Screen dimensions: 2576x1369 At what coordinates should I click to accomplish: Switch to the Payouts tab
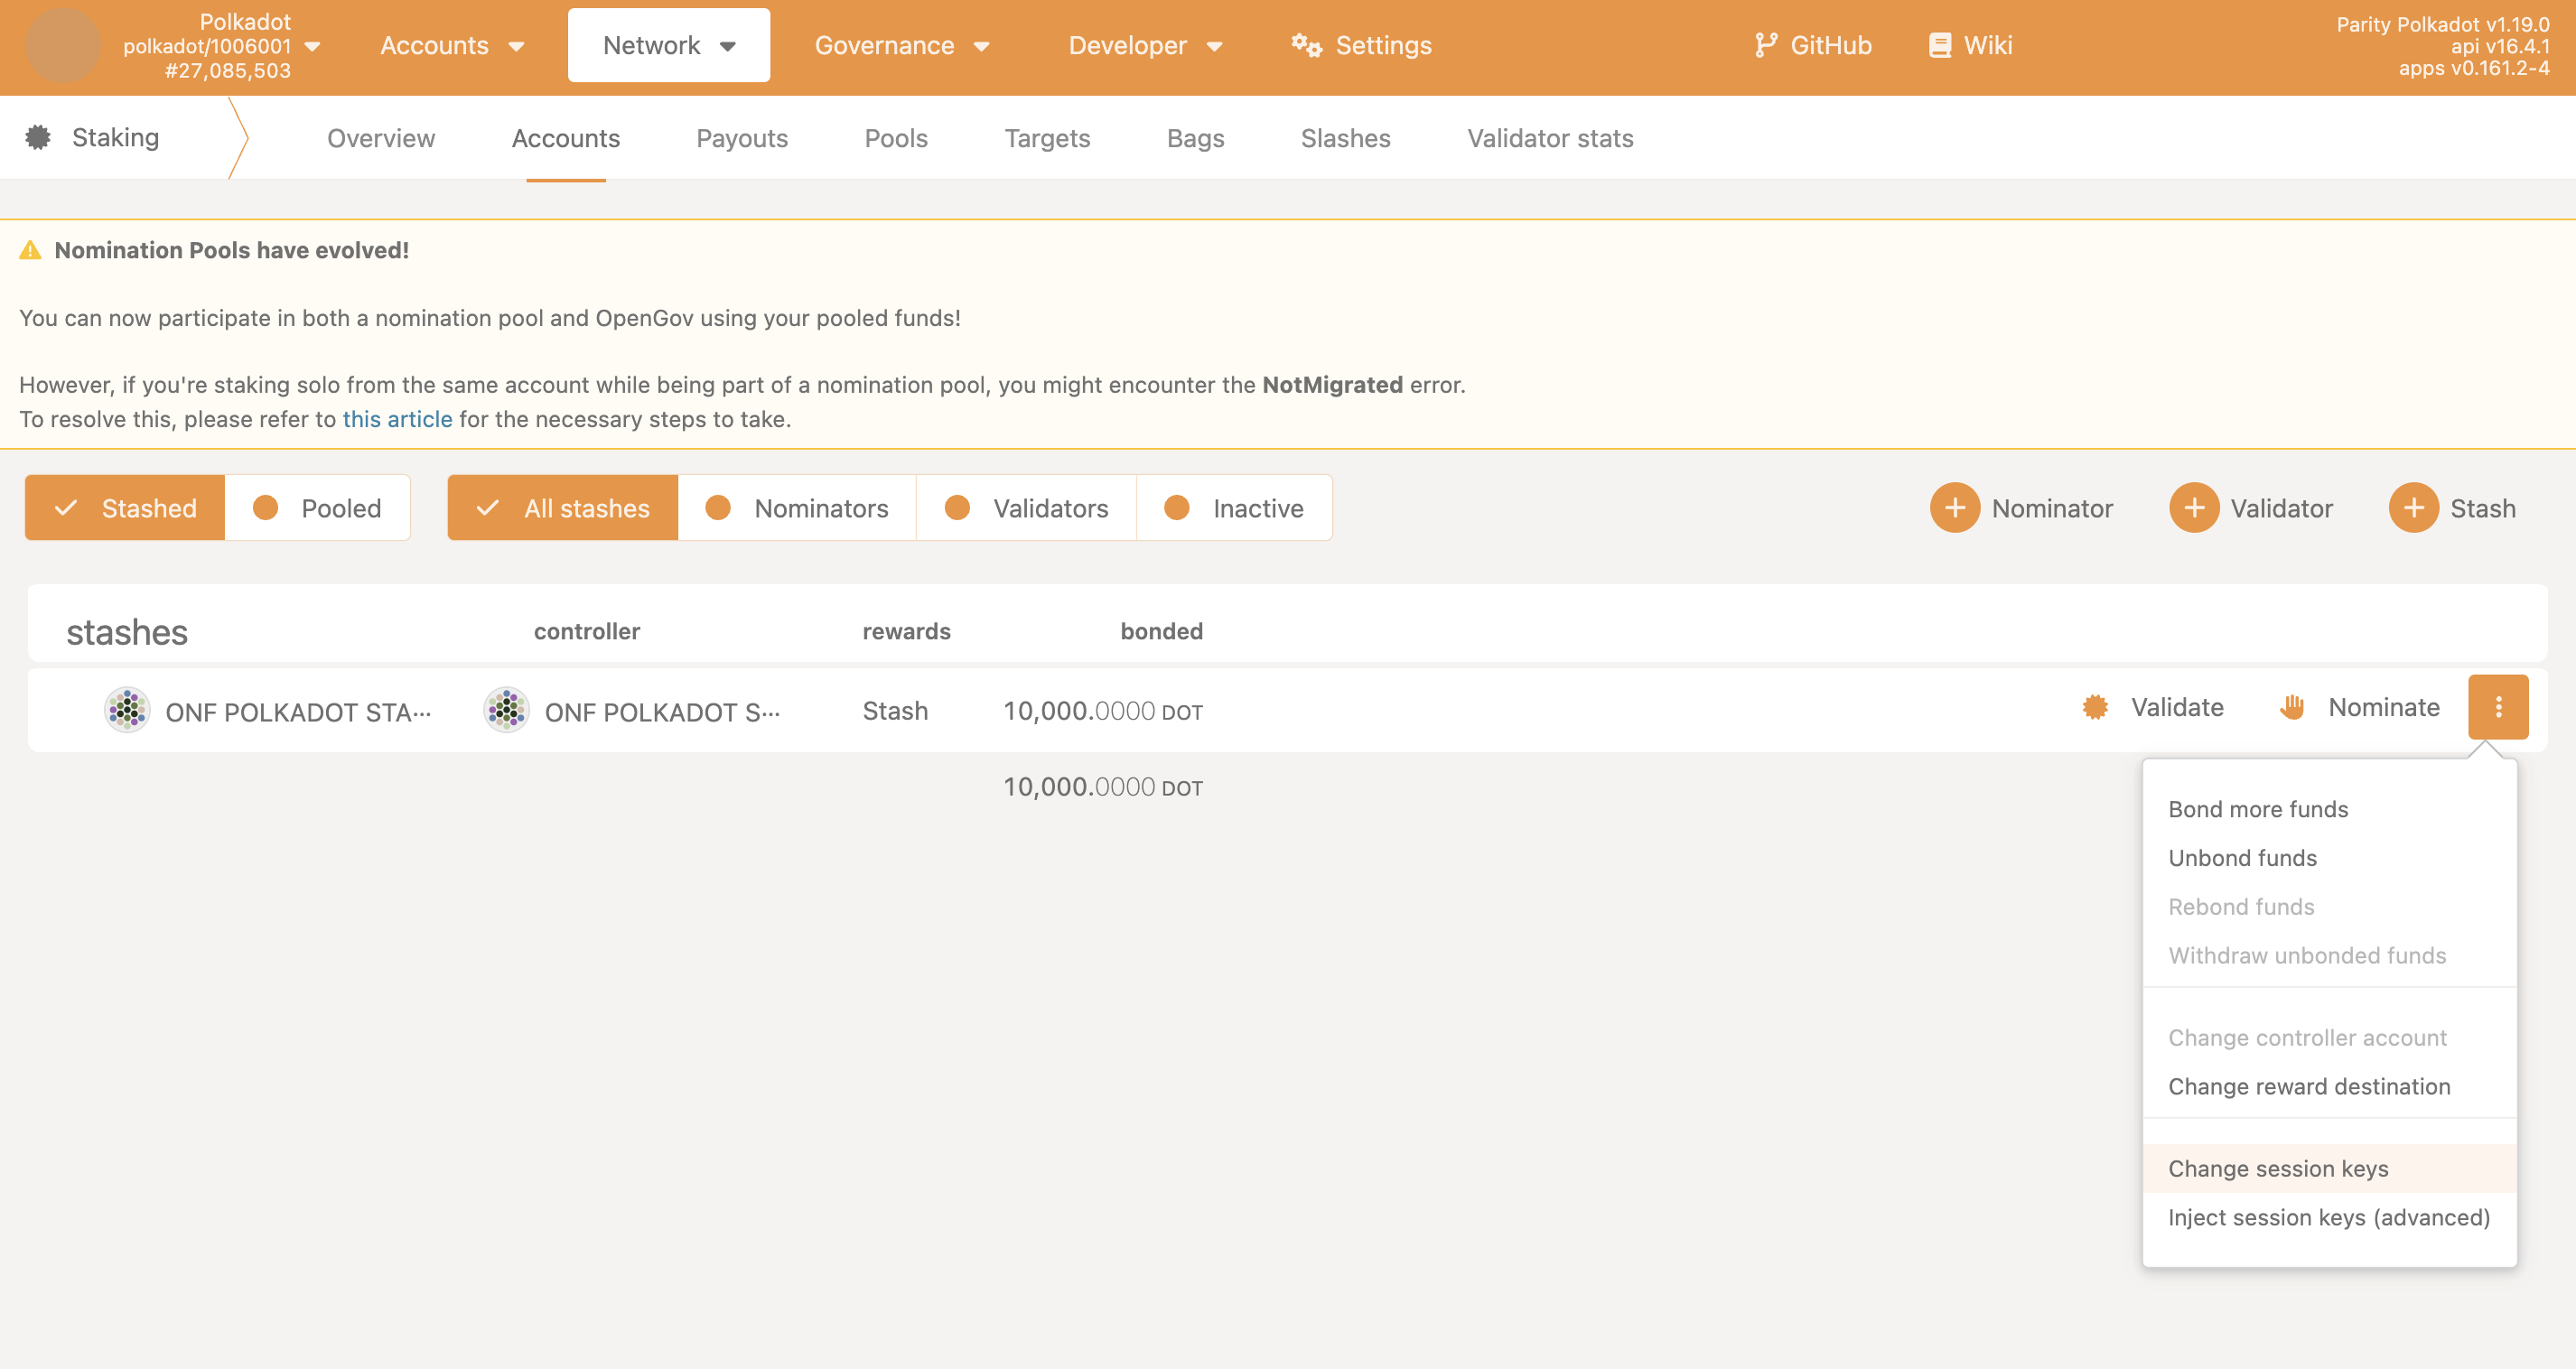[x=741, y=138]
